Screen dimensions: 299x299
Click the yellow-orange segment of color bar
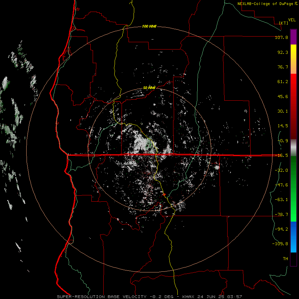pyautogui.click(x=293, y=59)
